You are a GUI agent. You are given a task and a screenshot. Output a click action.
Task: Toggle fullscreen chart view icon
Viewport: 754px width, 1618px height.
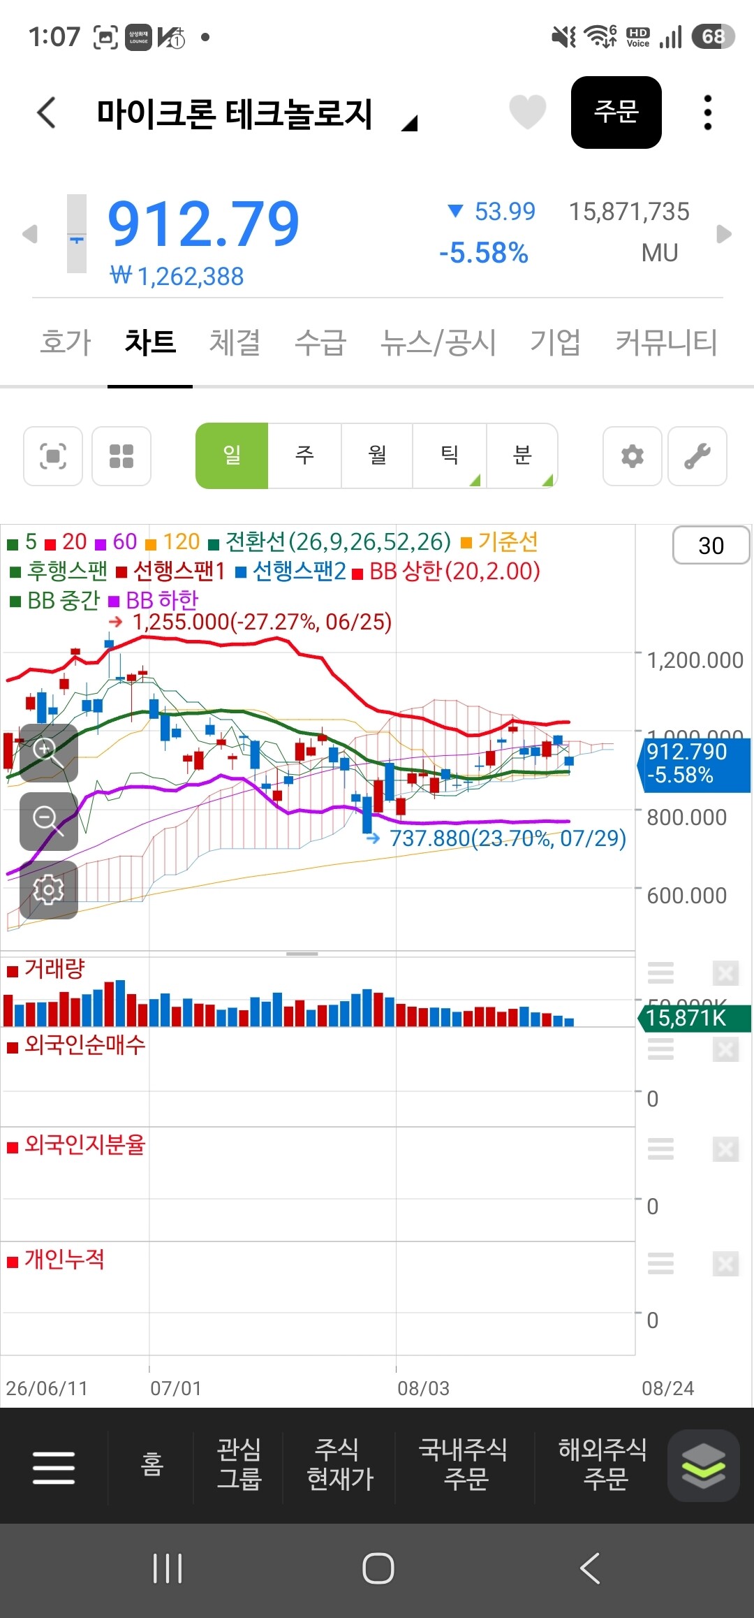(53, 456)
